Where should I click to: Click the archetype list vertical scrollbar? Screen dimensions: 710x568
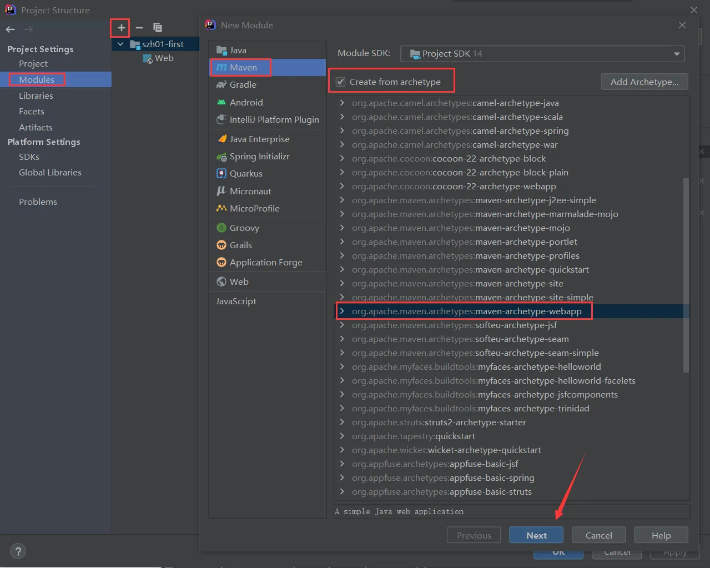tap(686, 275)
